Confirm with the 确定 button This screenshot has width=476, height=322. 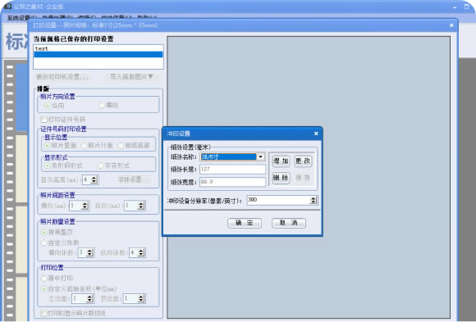click(x=245, y=223)
